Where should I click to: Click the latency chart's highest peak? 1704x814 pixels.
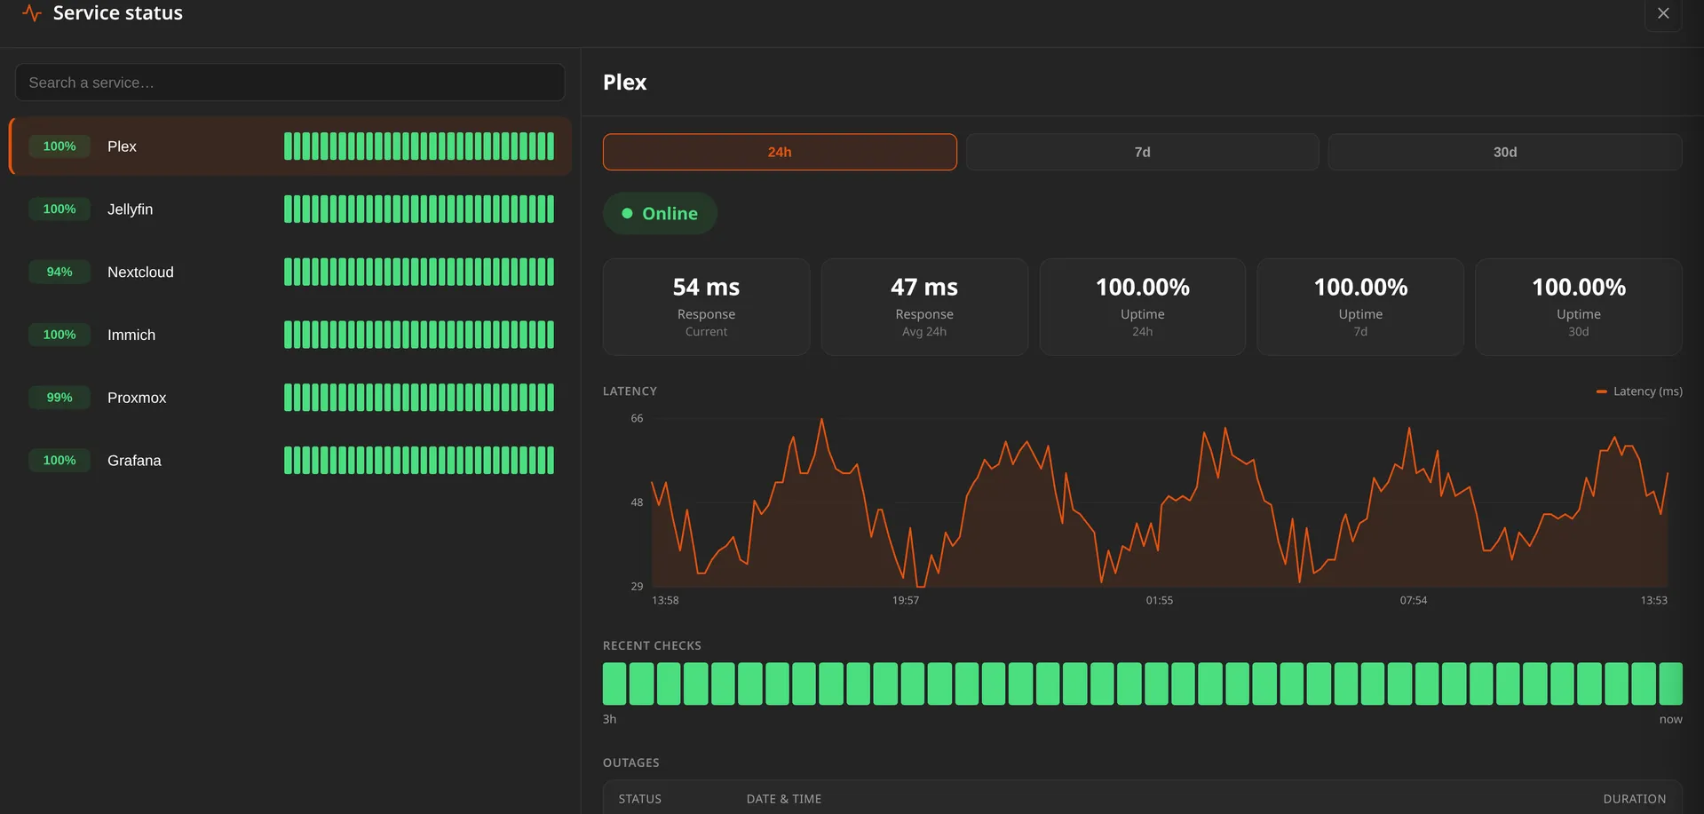coord(821,420)
